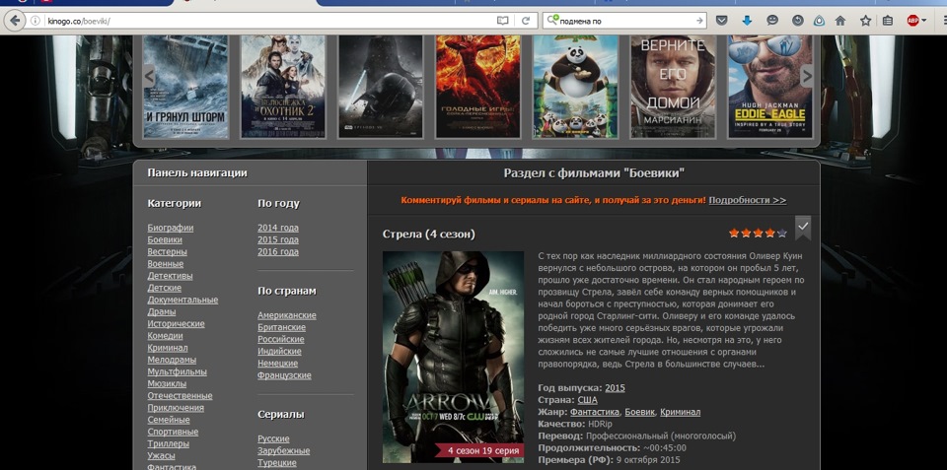The image size is (947, 470).
Task: Open the Eddie the Eagle poster
Action: 770,87
